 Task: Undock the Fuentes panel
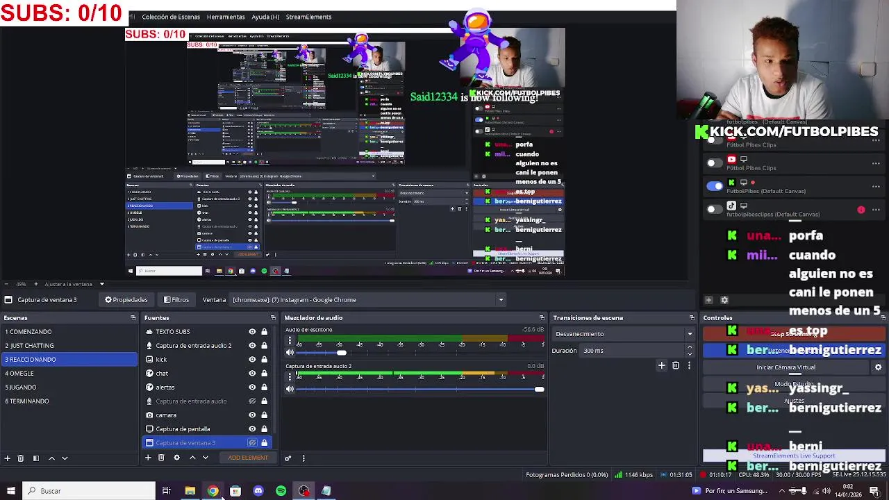(x=273, y=317)
